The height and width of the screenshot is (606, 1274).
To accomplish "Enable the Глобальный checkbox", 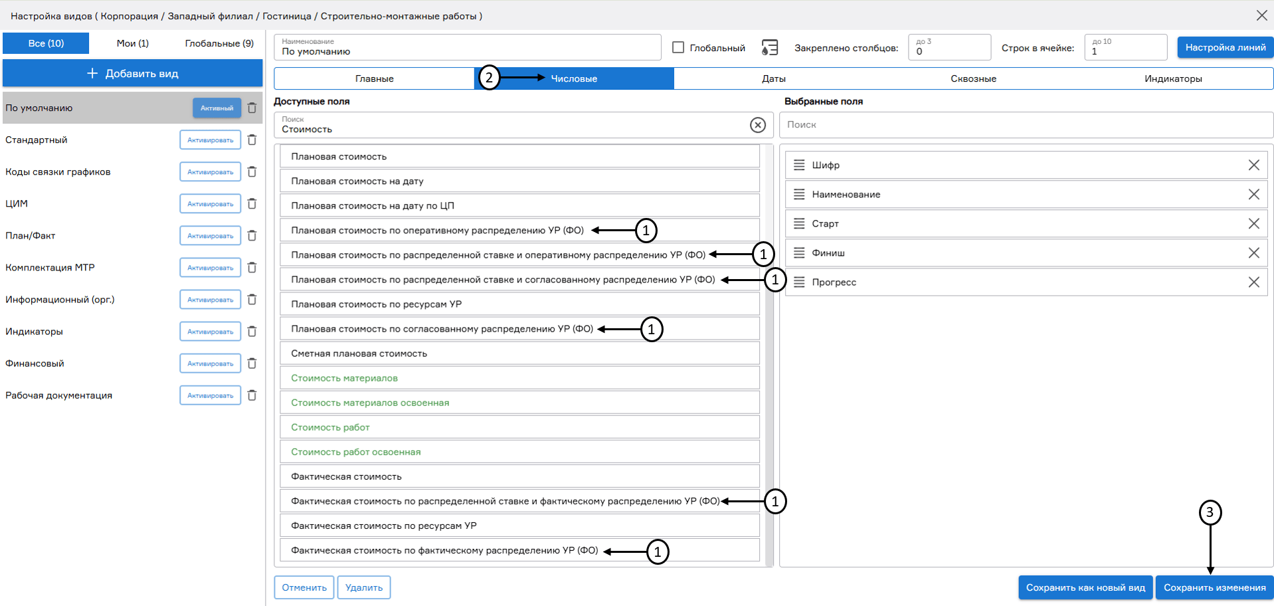I will tap(678, 48).
